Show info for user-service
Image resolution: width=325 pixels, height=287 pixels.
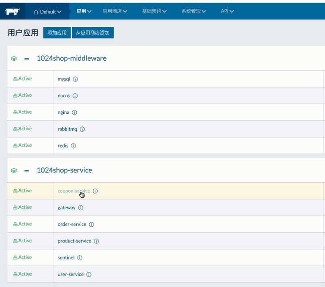[89, 275]
